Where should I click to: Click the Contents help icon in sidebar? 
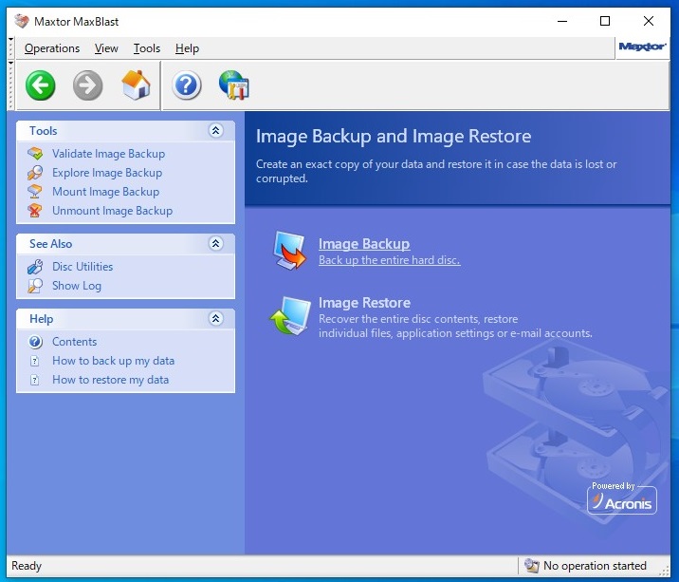pyautogui.click(x=35, y=342)
